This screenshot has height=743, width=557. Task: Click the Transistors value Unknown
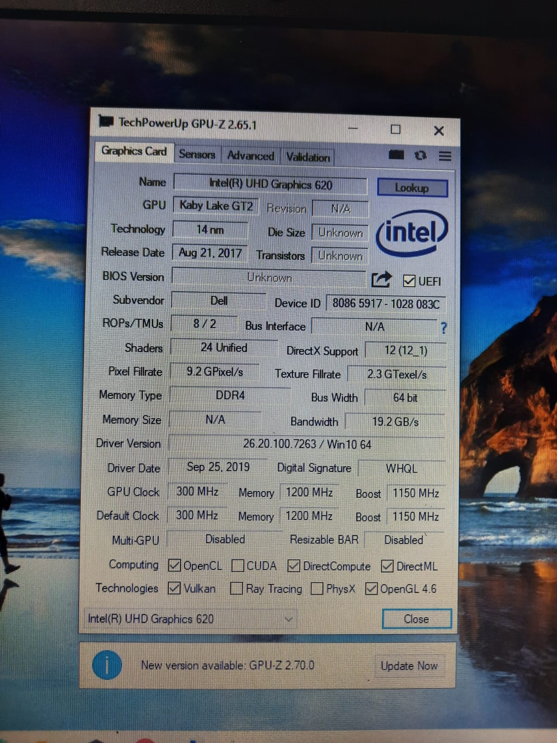(x=340, y=256)
